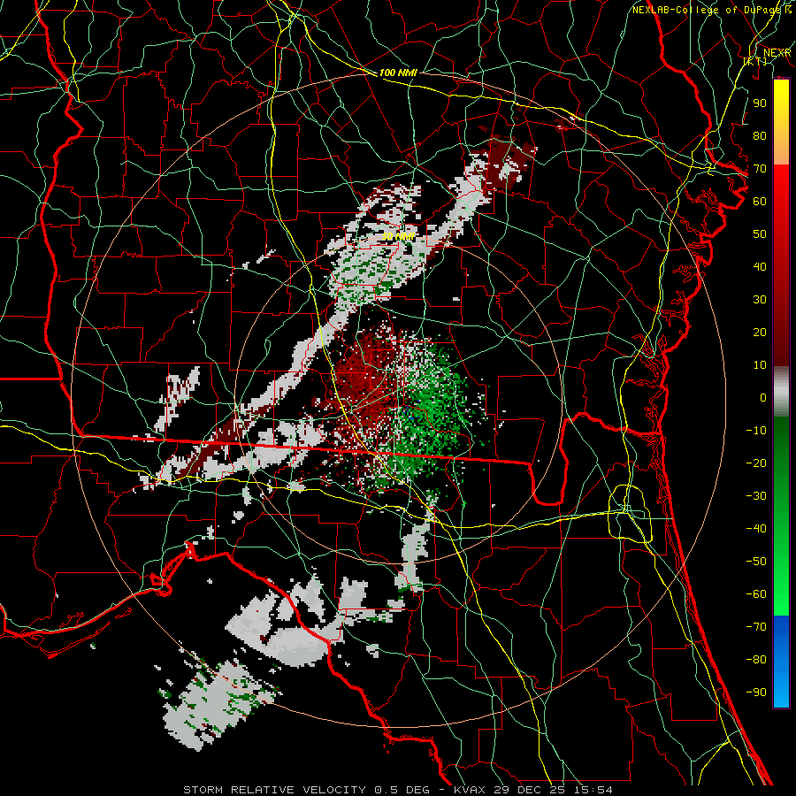Click the "-70" scale value
This screenshot has width=796, height=796.
coord(756,627)
